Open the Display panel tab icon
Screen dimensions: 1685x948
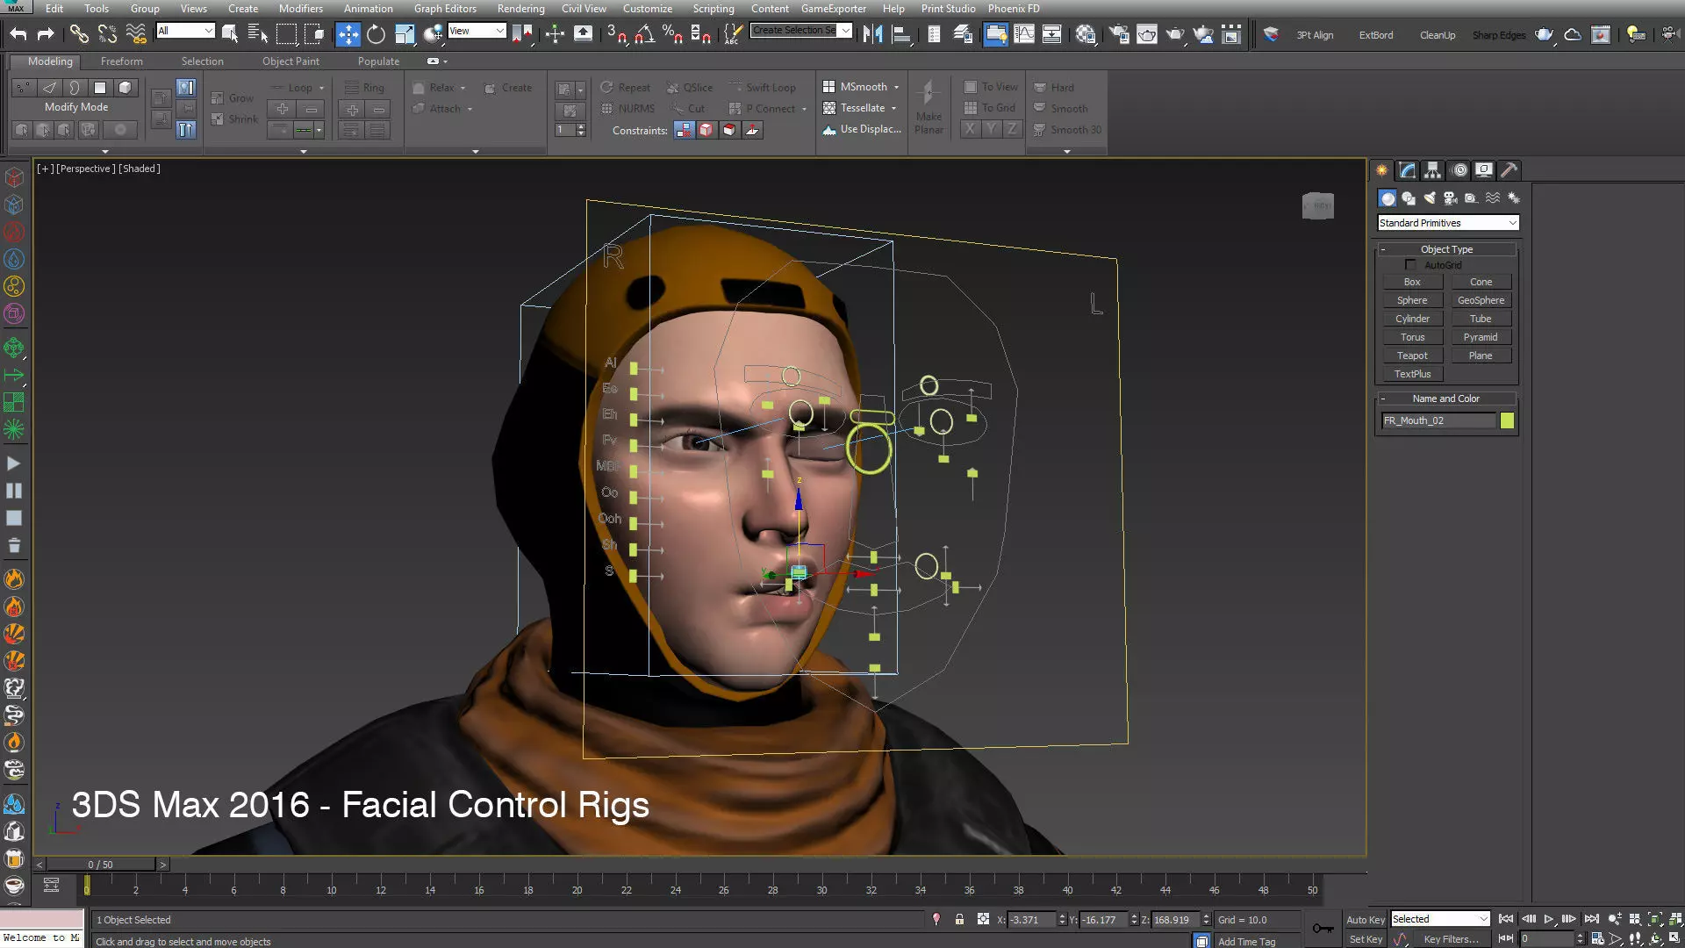coord(1484,170)
